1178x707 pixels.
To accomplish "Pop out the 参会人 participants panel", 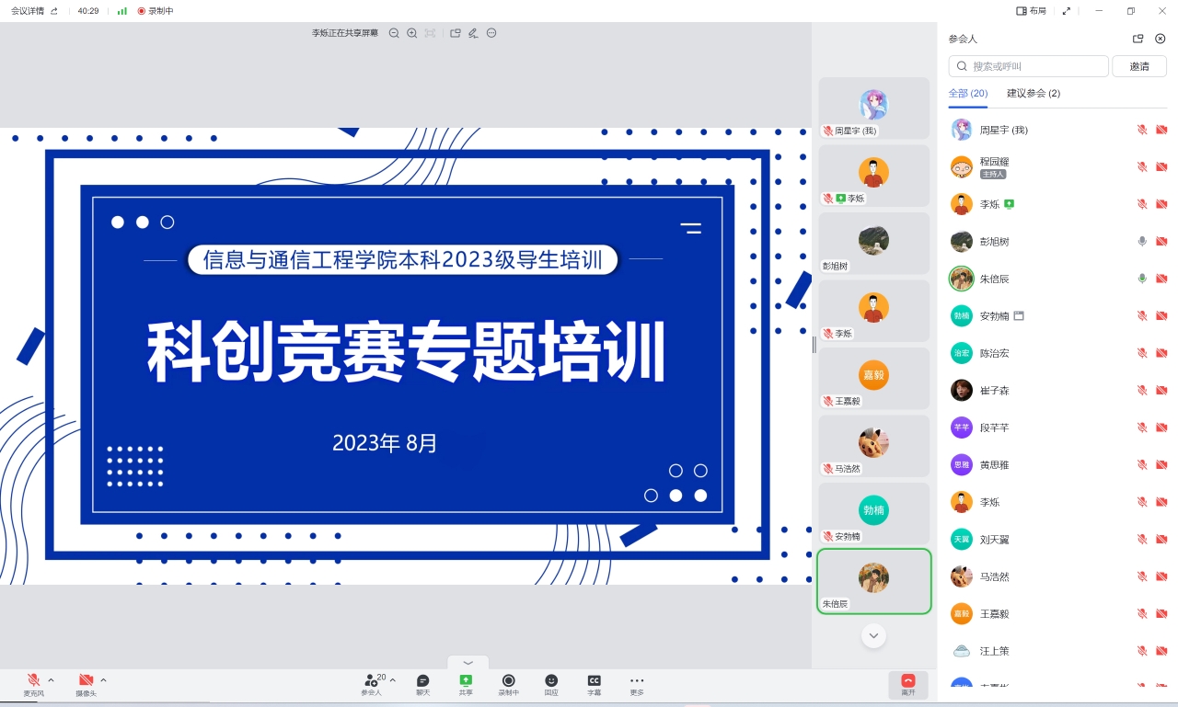I will tap(1138, 39).
